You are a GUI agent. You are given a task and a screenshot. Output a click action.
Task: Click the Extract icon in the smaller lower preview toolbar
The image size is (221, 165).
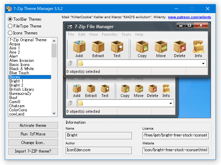tap(91, 89)
